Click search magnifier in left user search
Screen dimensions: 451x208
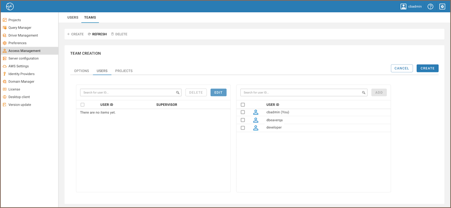coord(178,93)
